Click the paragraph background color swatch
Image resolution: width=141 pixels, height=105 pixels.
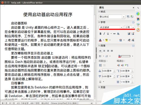126,56
